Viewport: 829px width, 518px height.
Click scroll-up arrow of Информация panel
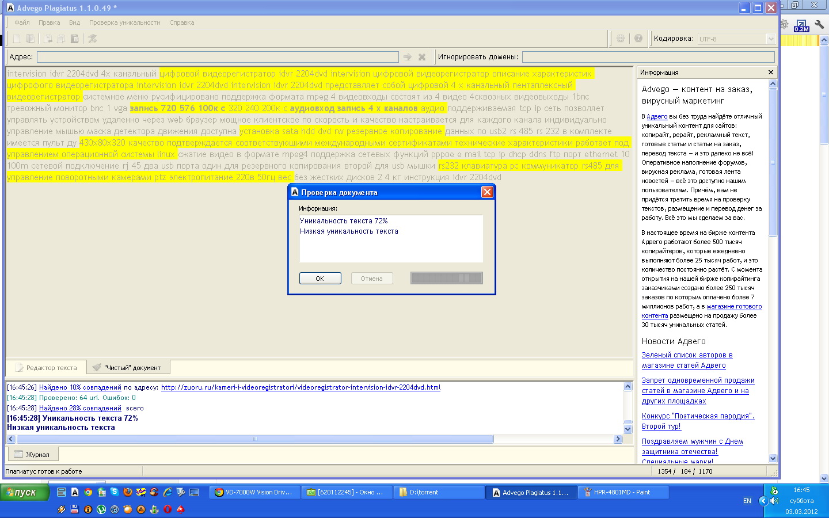[773, 83]
